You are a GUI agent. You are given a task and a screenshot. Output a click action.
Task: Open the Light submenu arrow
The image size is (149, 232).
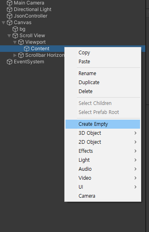[x=136, y=160]
